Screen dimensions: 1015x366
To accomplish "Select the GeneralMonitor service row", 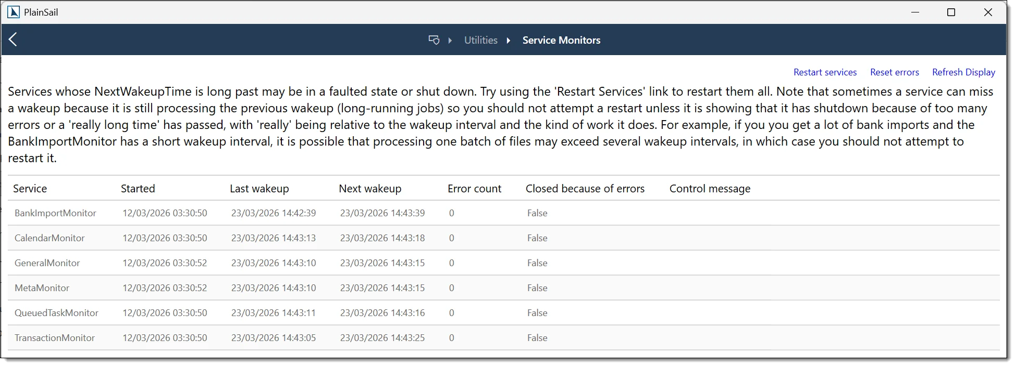I will [504, 263].
